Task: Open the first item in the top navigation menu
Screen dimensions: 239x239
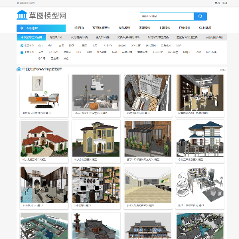Action: click(79, 28)
